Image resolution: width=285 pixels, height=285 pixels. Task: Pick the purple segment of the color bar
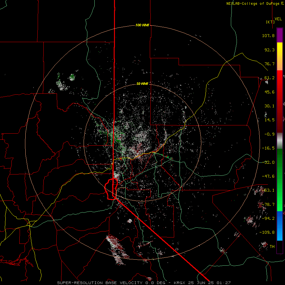pos(280,35)
